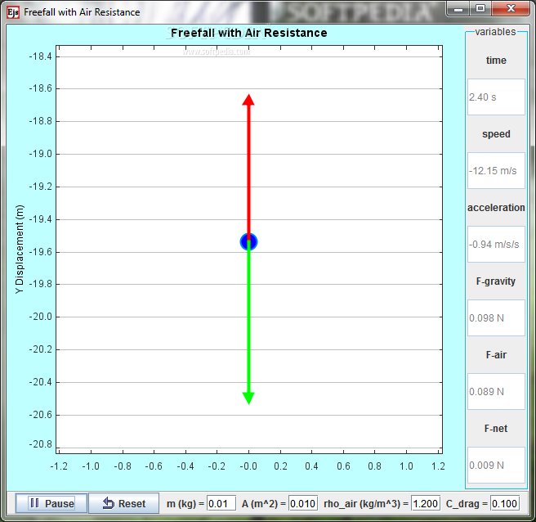Minimize the Freefall window
Screen dimensions: 536x522
click(458, 9)
